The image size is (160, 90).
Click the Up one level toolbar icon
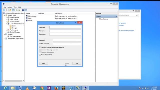coord(10,10)
